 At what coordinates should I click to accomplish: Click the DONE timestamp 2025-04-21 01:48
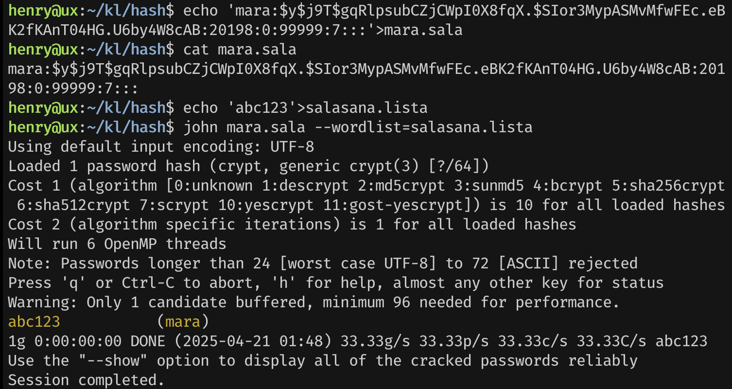(x=253, y=341)
